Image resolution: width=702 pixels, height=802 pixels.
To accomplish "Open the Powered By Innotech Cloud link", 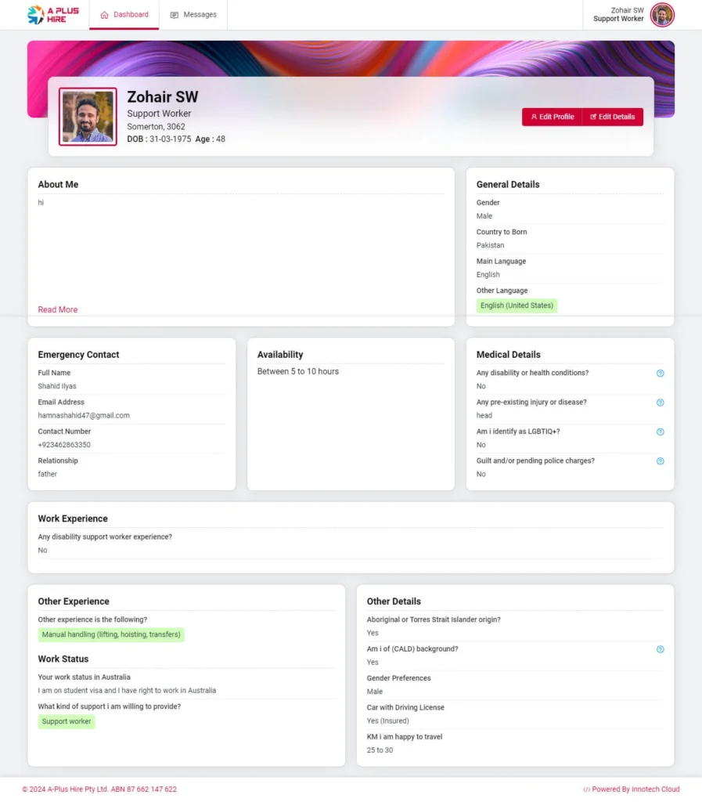I will pos(632,789).
